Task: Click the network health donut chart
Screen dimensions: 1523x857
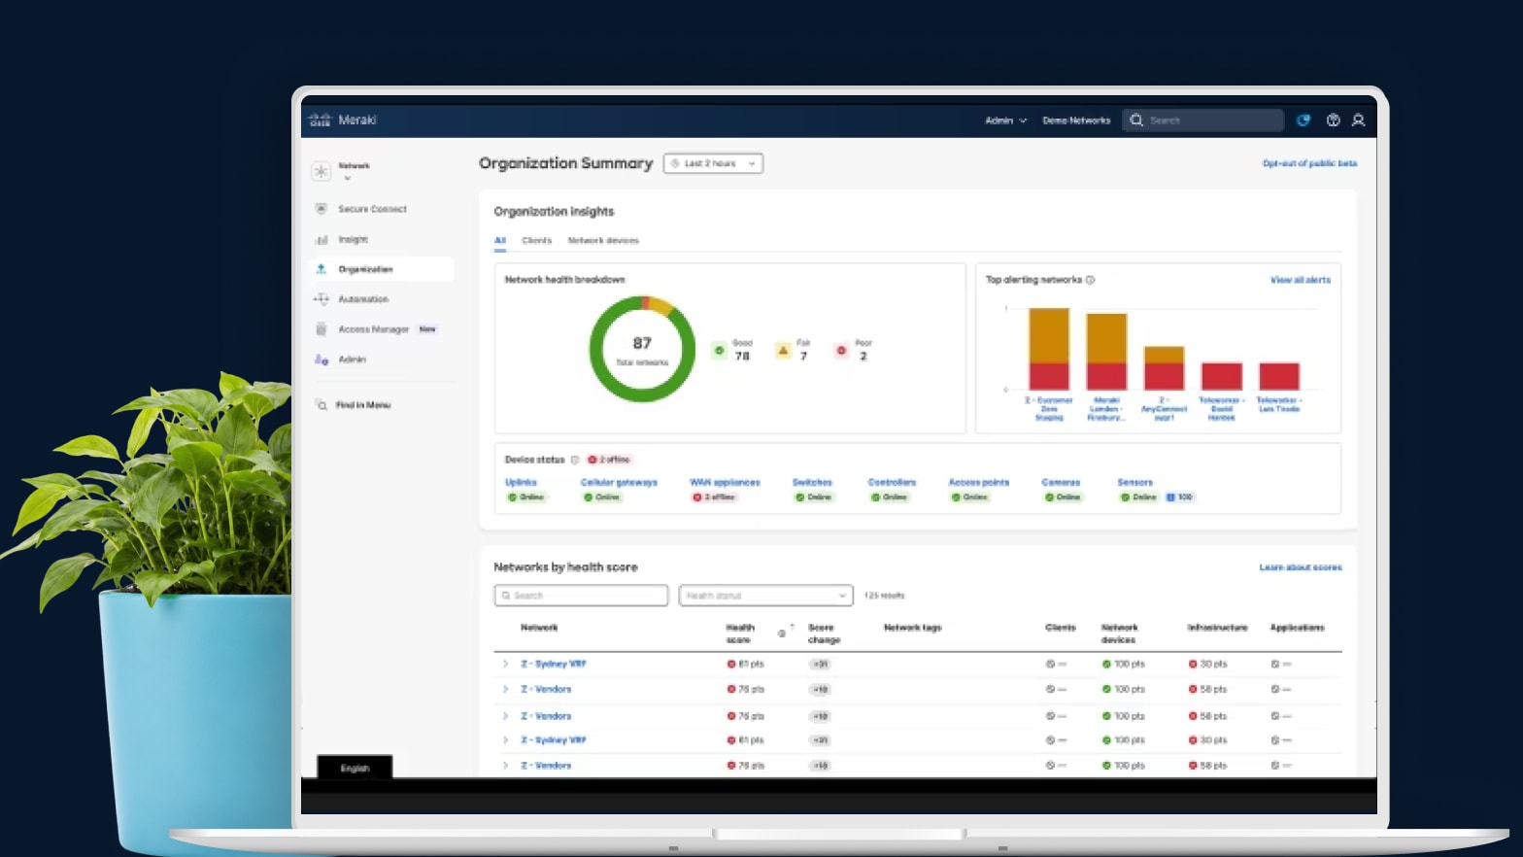Action: pos(642,349)
